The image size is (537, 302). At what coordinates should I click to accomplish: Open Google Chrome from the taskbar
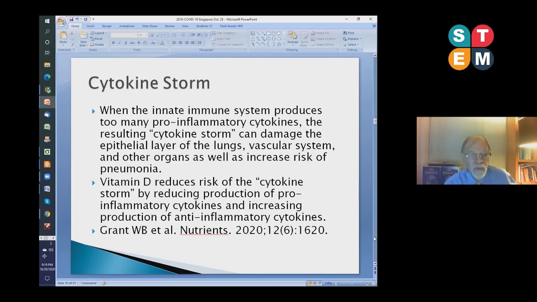click(x=47, y=214)
